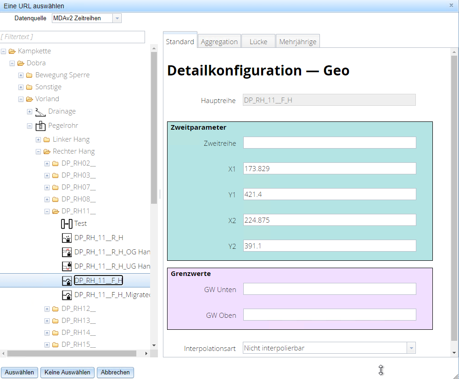Open the Mehrjährige tab
459x379 pixels.
297,41
